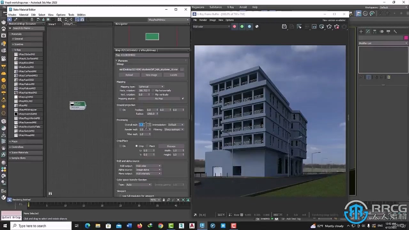
Task: Collapse the V-Ray materials group
Action: click(13, 50)
